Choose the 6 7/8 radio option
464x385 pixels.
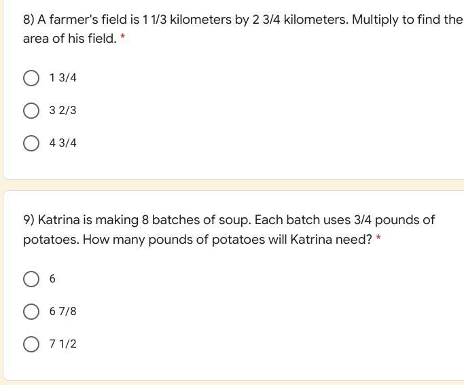point(31,312)
